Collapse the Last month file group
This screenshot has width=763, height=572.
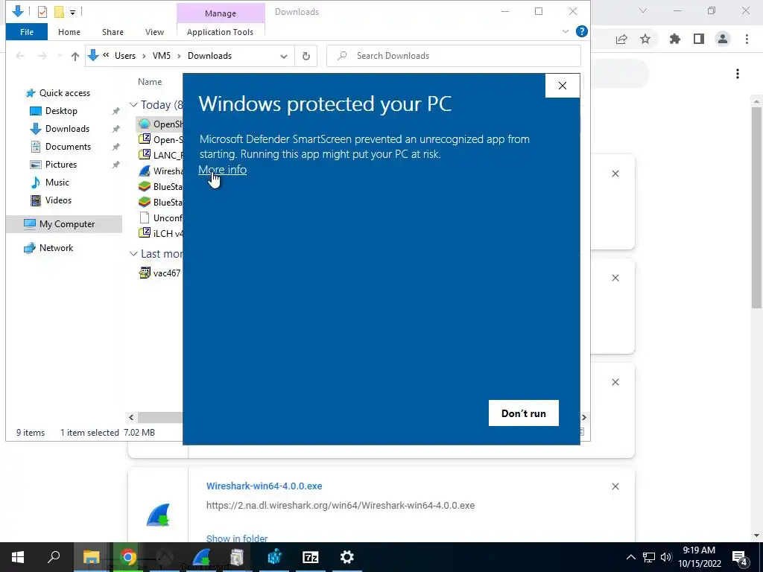click(x=133, y=254)
